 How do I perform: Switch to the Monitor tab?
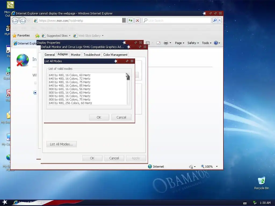[x=75, y=55]
